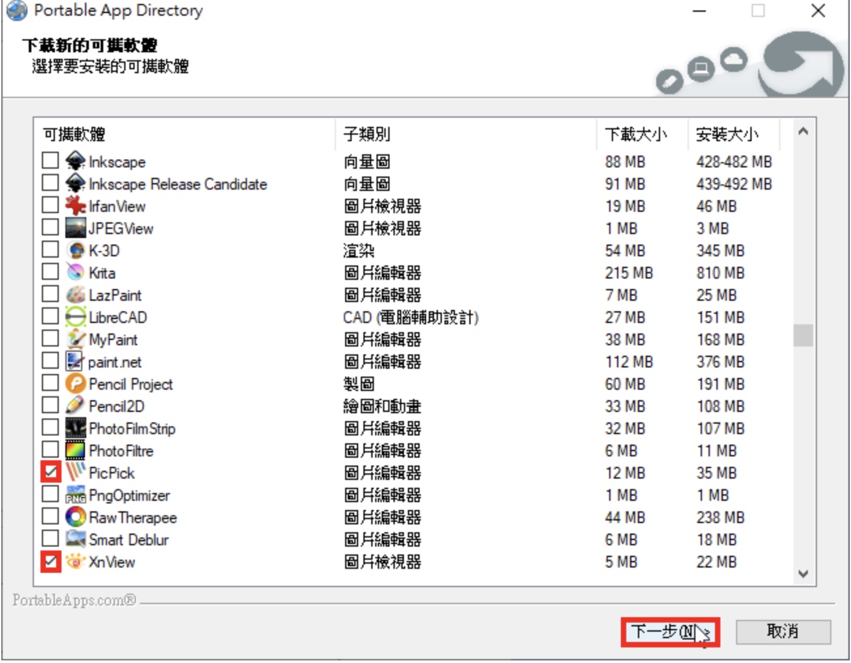
Task: Tick the paint.net checkbox
Action: [50, 360]
